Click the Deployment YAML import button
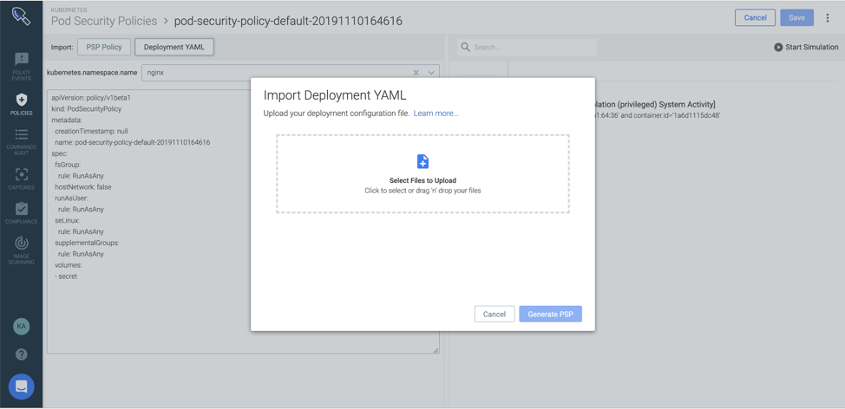Image resolution: width=845 pixels, height=409 pixels. tap(174, 47)
